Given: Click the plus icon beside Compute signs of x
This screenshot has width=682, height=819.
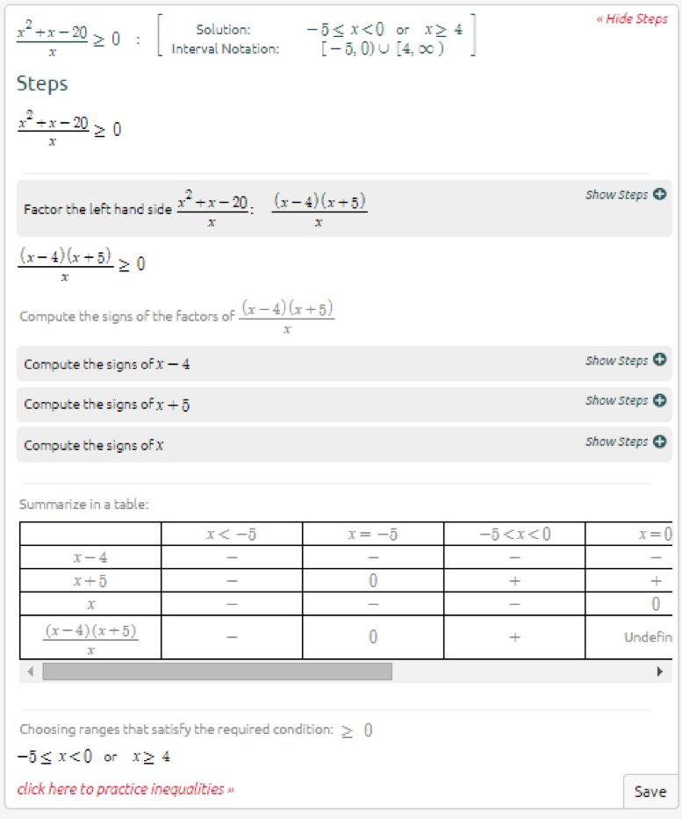Looking at the screenshot, I should click(660, 442).
